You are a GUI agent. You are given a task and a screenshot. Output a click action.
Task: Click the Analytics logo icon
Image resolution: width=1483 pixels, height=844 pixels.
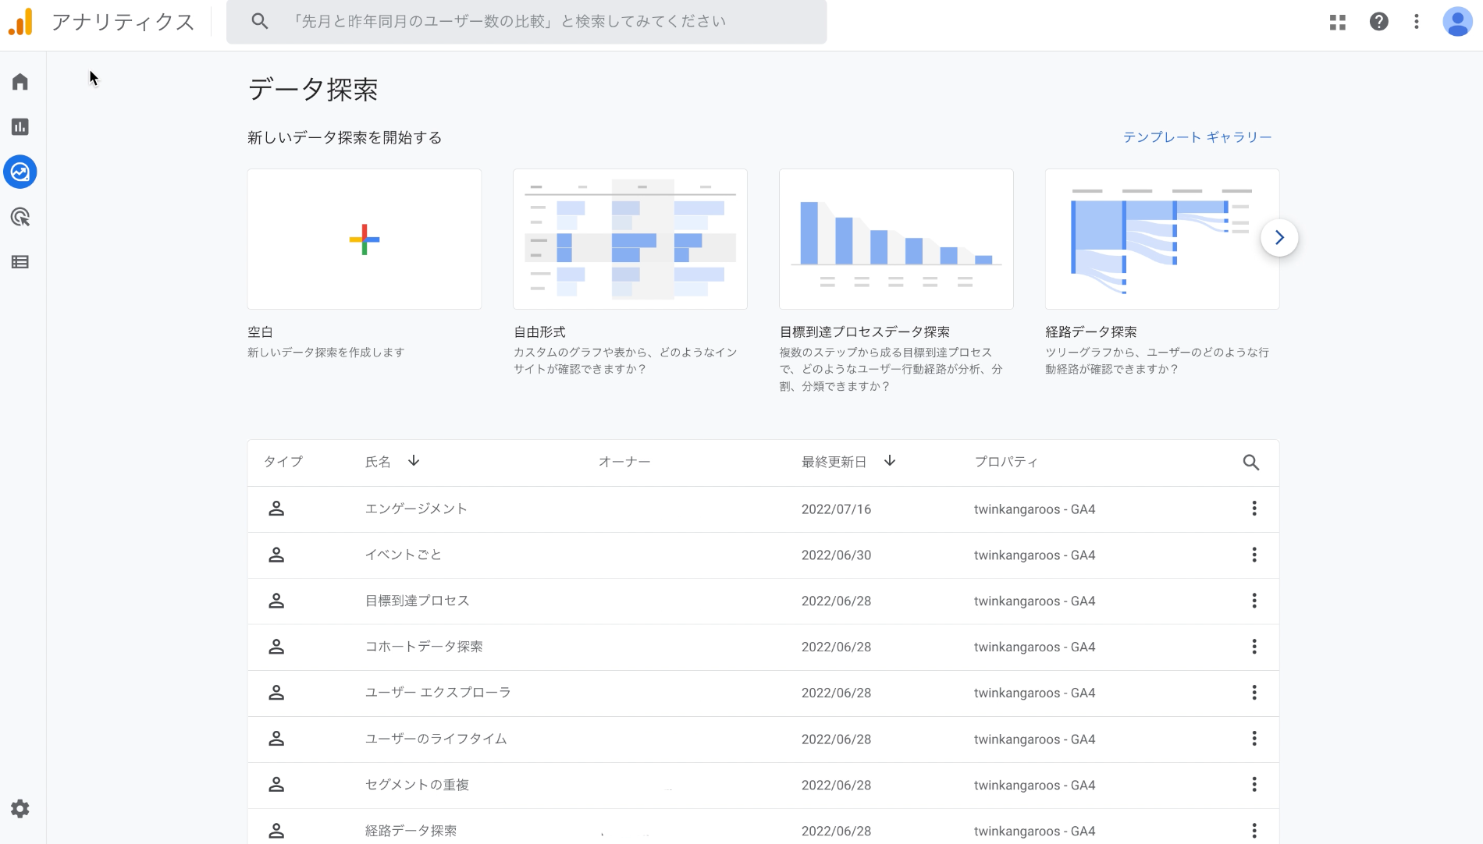(x=21, y=22)
